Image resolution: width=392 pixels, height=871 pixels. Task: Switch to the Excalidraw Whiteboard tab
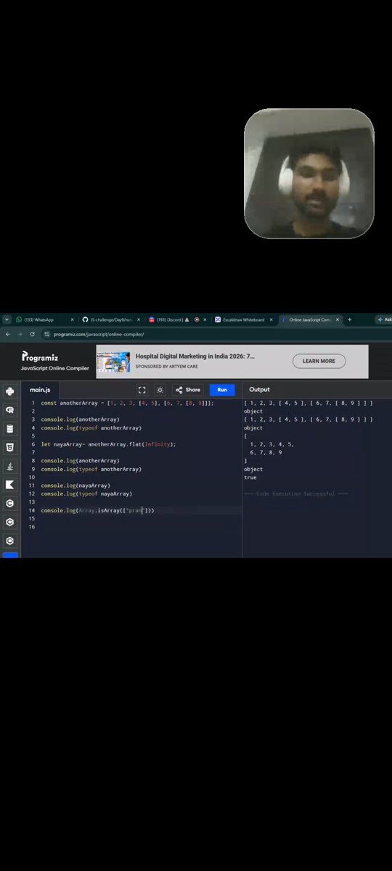[x=244, y=319]
